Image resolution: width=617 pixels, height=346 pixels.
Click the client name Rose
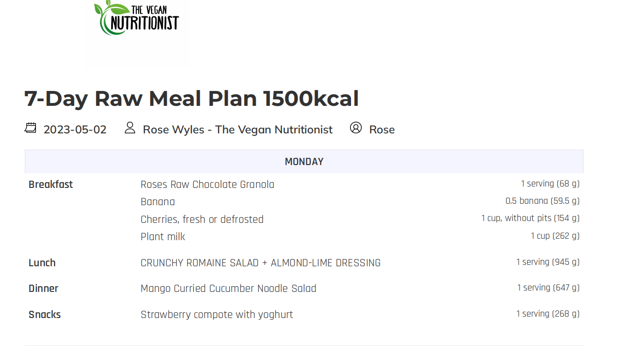tap(382, 130)
